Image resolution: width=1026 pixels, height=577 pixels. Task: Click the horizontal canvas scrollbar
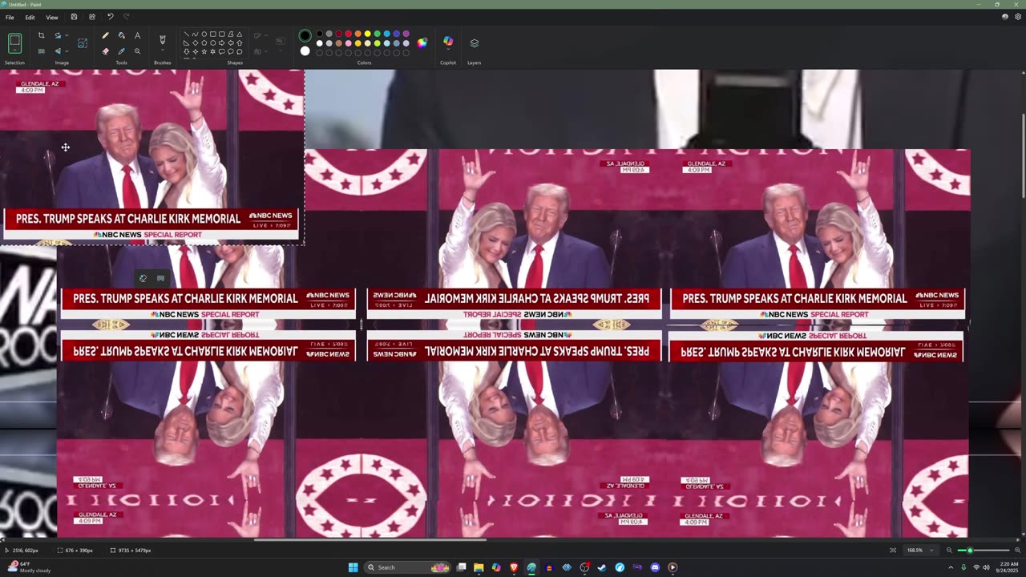click(x=370, y=540)
